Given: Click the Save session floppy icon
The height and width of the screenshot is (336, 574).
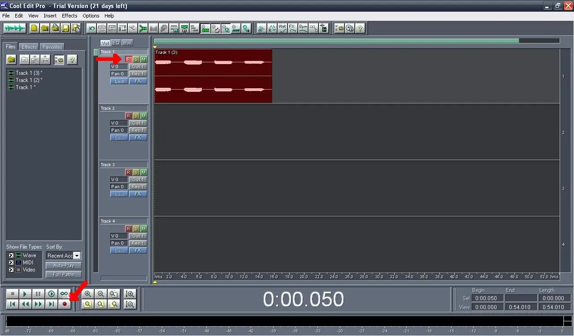Looking at the screenshot, I should pyautogui.click(x=65, y=28).
